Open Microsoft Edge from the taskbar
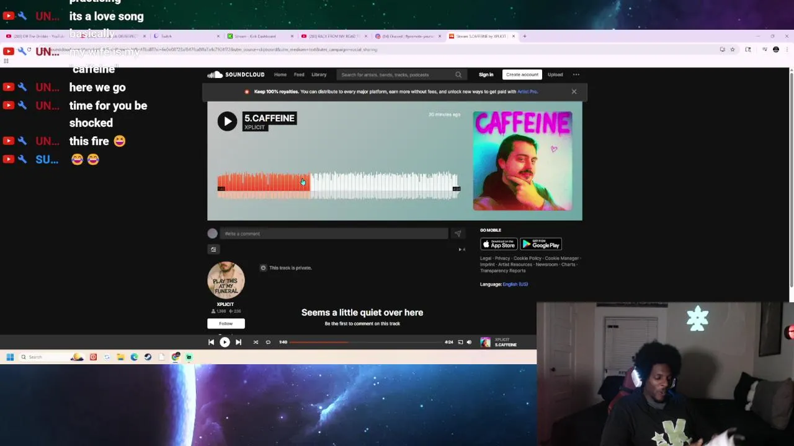This screenshot has width=794, height=446. [134, 357]
